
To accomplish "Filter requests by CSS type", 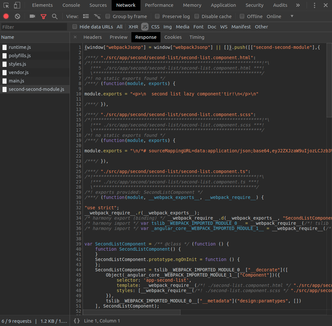I will pyautogui.click(x=155, y=27).
